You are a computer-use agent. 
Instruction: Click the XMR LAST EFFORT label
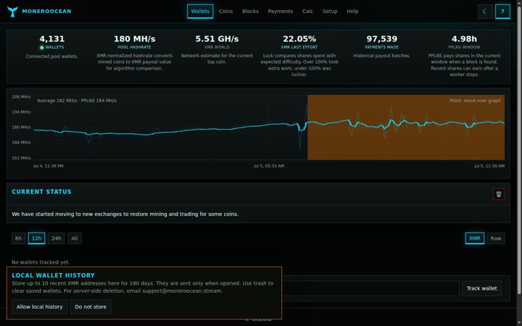(x=299, y=47)
